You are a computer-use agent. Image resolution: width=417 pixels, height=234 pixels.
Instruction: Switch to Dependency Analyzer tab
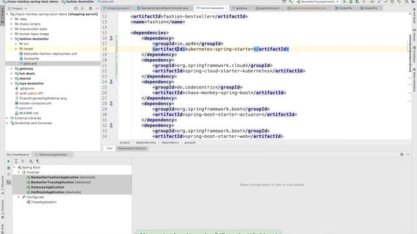coord(132,148)
